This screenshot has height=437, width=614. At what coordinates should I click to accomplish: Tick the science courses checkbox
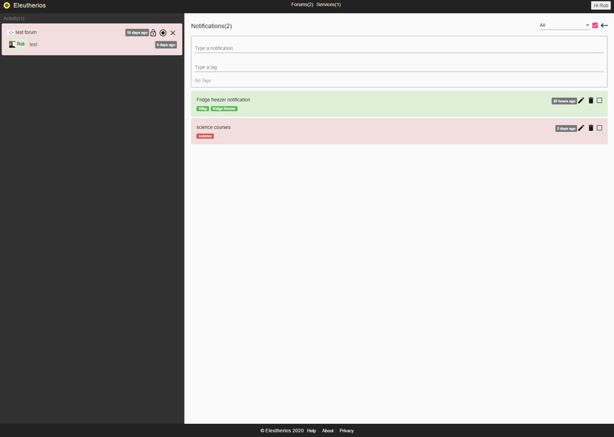click(600, 128)
